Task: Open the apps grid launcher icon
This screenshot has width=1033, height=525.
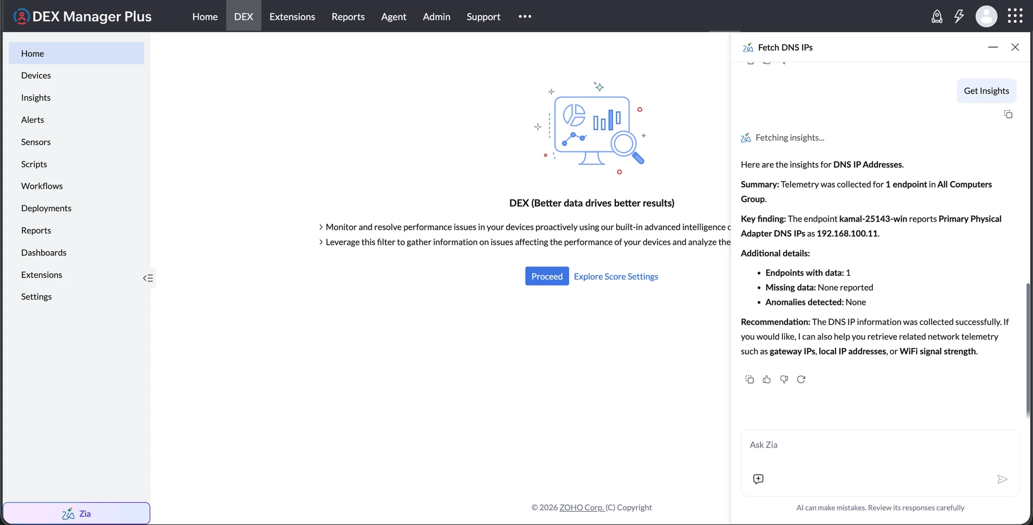Action: 1015,16
